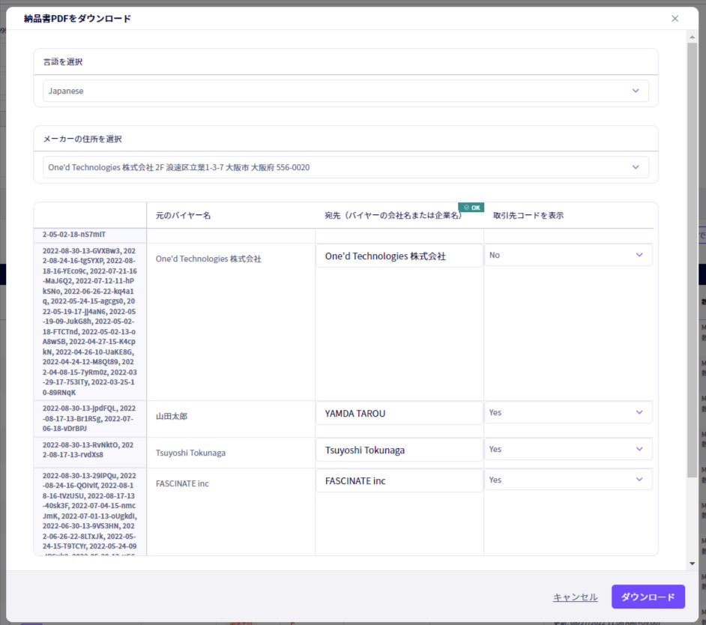Click the green OK badge
Screen dimensions: 706x625
point(471,208)
